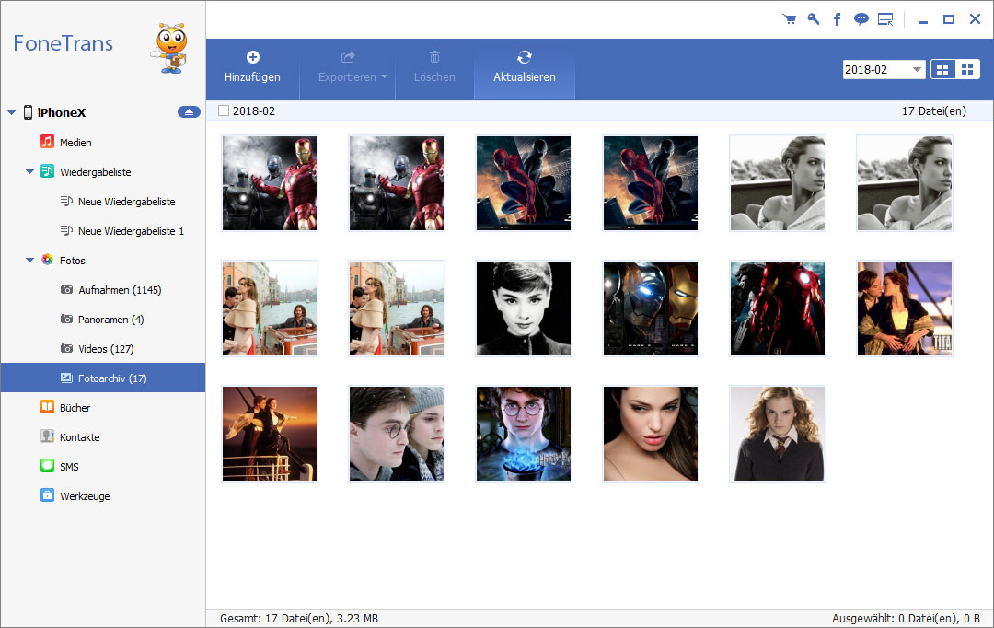Click the FoneTrans bee mascot logo
The image size is (994, 628).
(x=170, y=49)
